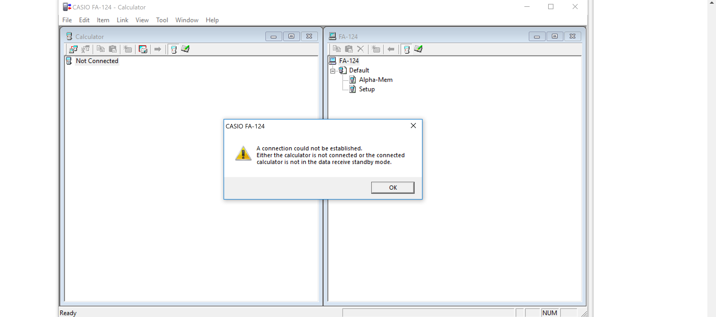Viewport: 716px width, 317px height.
Task: Click the CASIO FA-124 app icon in title bar
Action: 67,7
